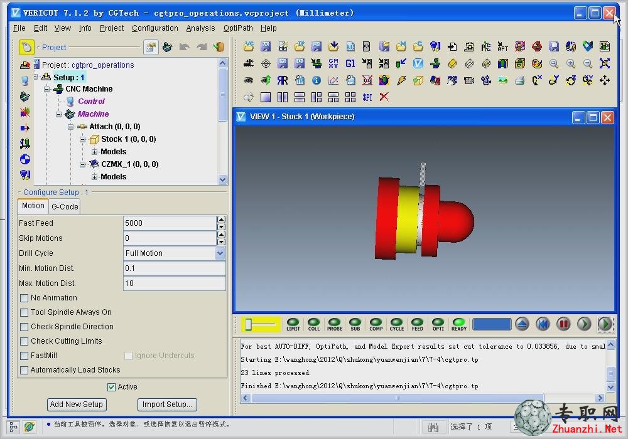The width and height of the screenshot is (628, 439).
Task: Enable Automatically Load Stocks
Action: [24, 370]
